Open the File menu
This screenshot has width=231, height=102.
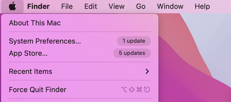(x=67, y=7)
